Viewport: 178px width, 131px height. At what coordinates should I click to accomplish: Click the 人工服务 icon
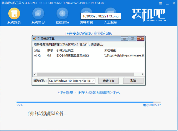pyautogui.click(x=111, y=10)
